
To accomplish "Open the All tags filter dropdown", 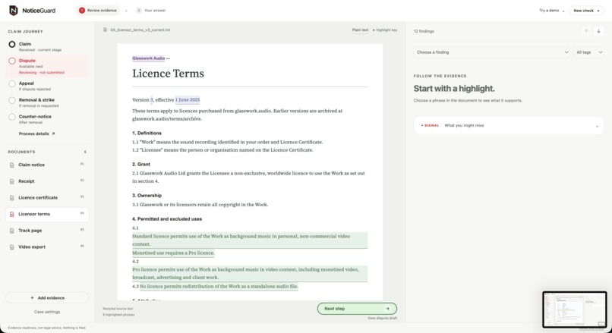I will tap(589, 52).
